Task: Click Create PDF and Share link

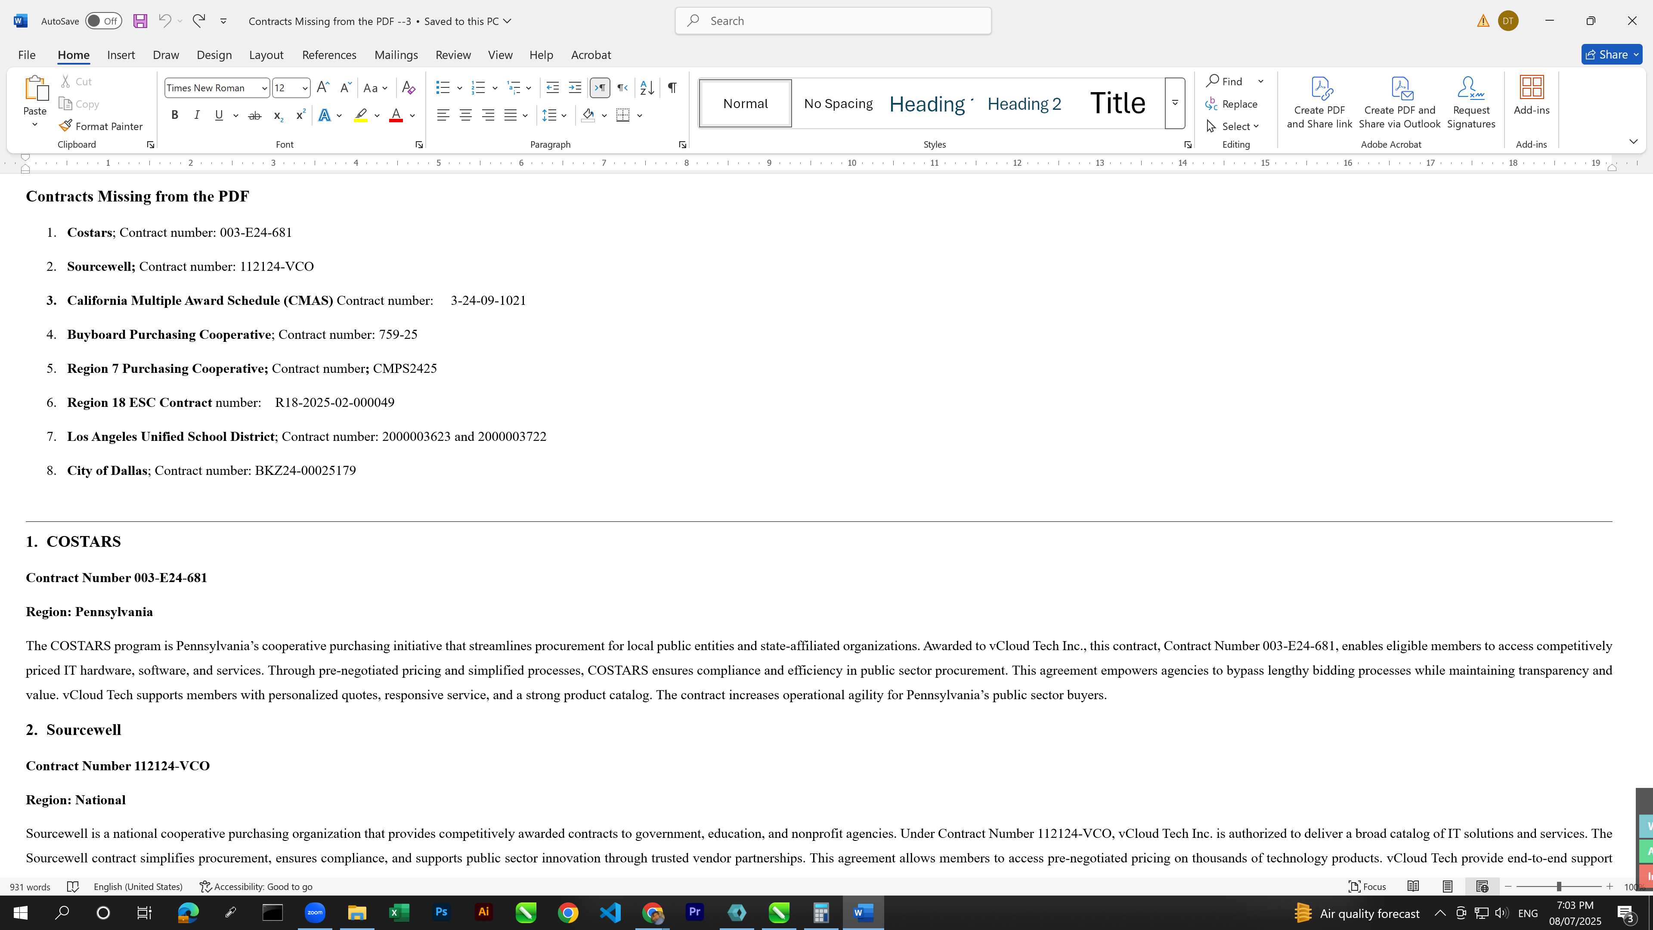Action: click(x=1319, y=103)
